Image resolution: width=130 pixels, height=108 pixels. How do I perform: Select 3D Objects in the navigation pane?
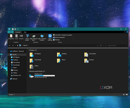[15, 57]
